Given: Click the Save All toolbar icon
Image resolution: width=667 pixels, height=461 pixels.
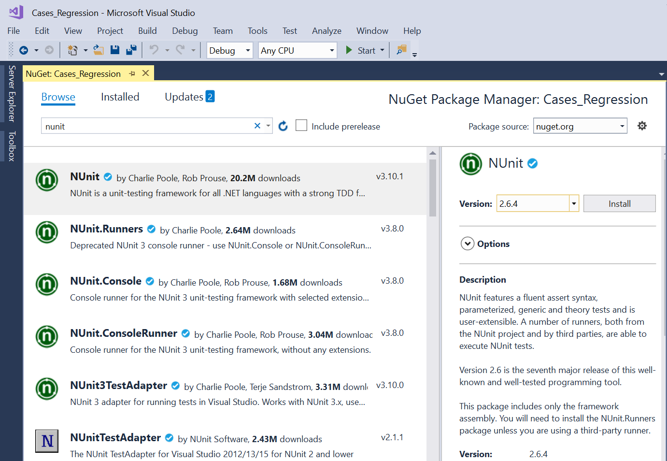Looking at the screenshot, I should click(131, 50).
